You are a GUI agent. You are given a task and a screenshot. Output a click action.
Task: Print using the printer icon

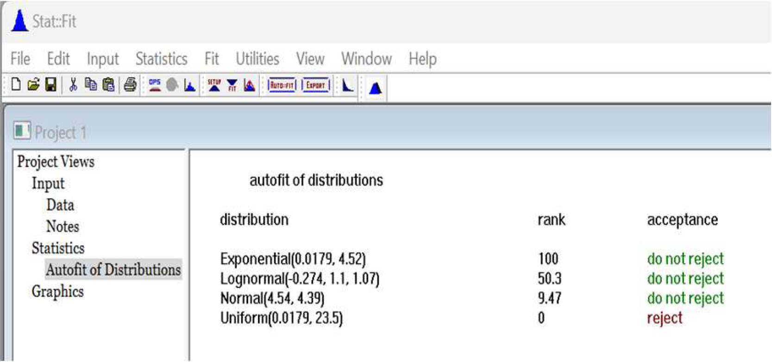tap(130, 85)
